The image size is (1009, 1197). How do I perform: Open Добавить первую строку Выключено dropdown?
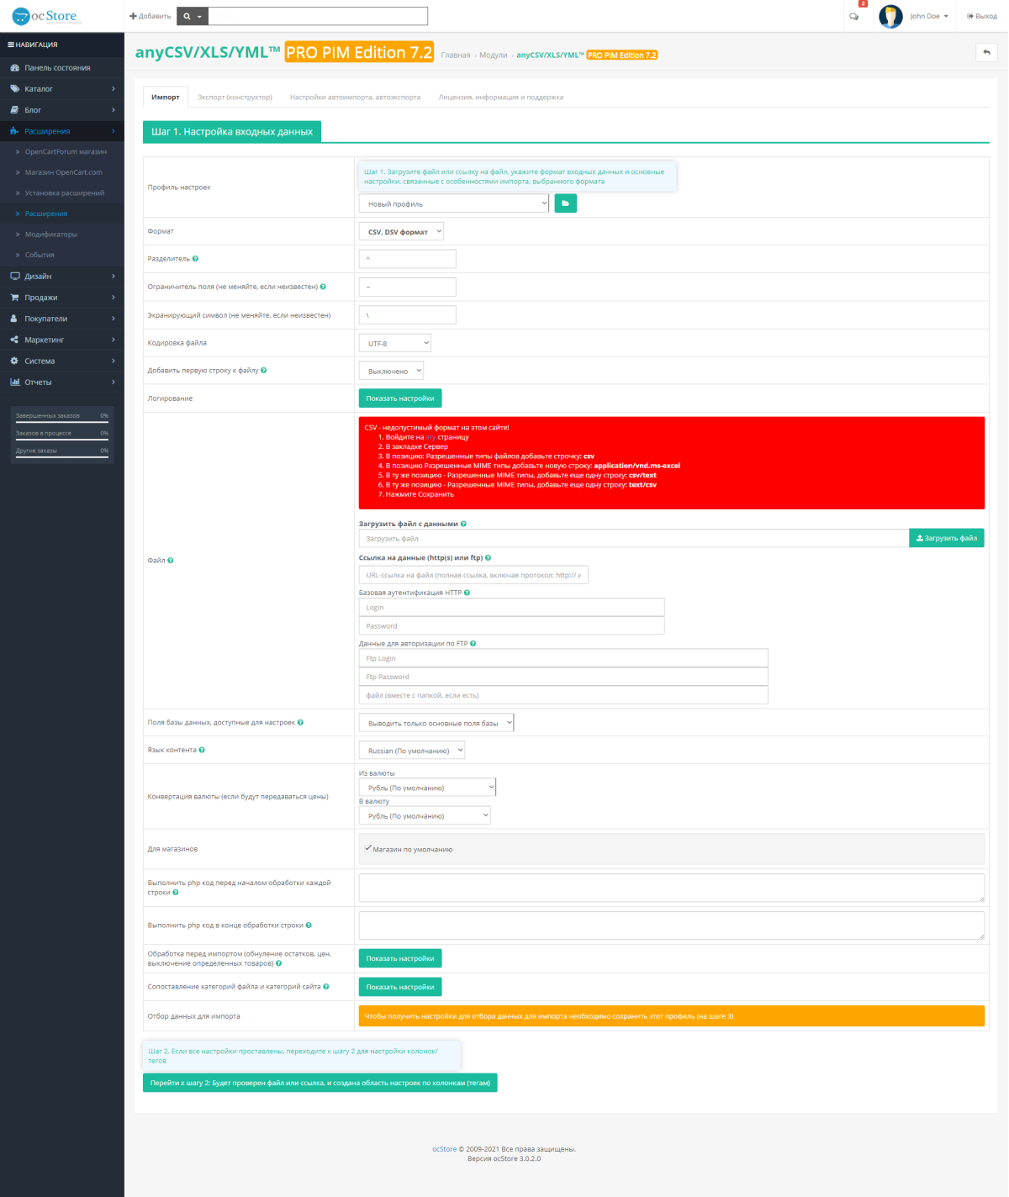(x=391, y=371)
